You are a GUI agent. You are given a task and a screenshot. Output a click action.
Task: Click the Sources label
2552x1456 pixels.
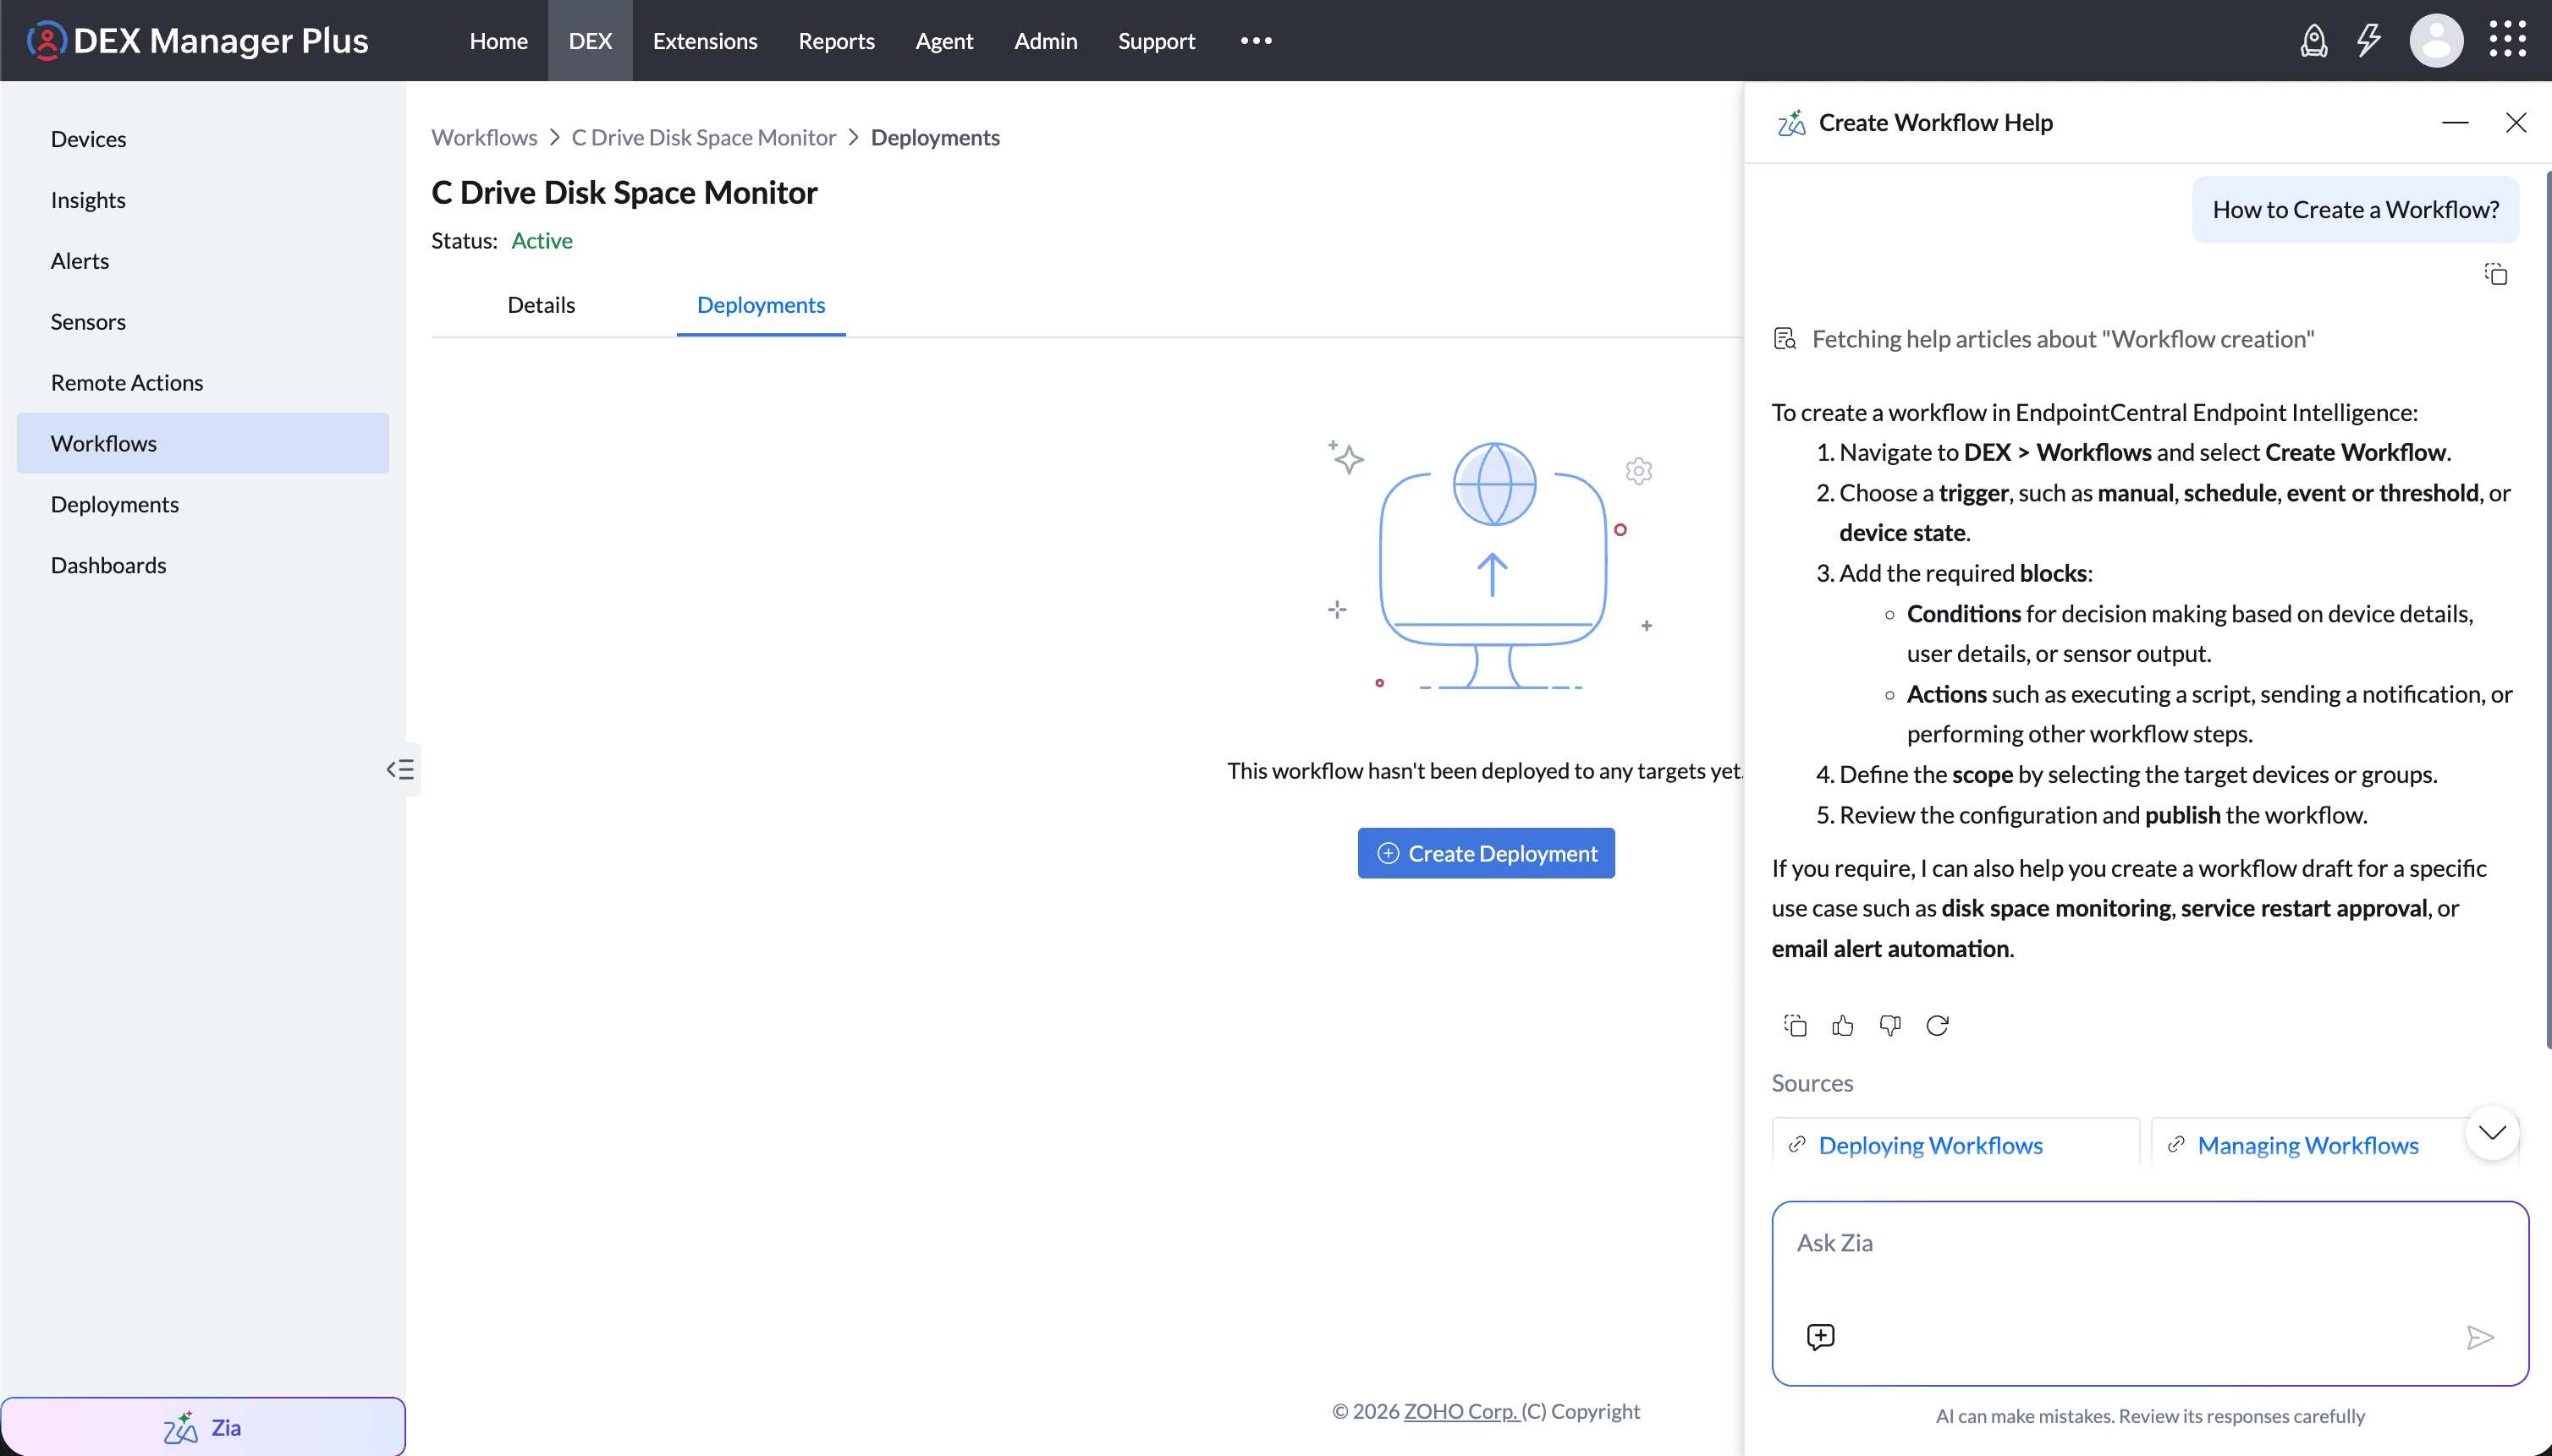click(x=1812, y=1083)
